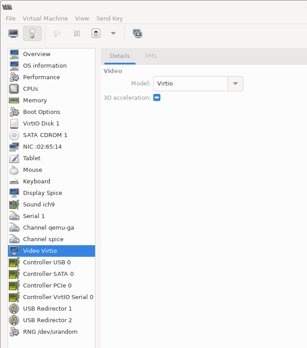Open USB Redirector 2 settings
The height and width of the screenshot is (348, 307).
[47, 320]
